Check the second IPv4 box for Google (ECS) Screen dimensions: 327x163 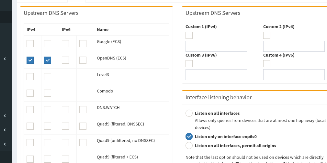tap(48, 44)
